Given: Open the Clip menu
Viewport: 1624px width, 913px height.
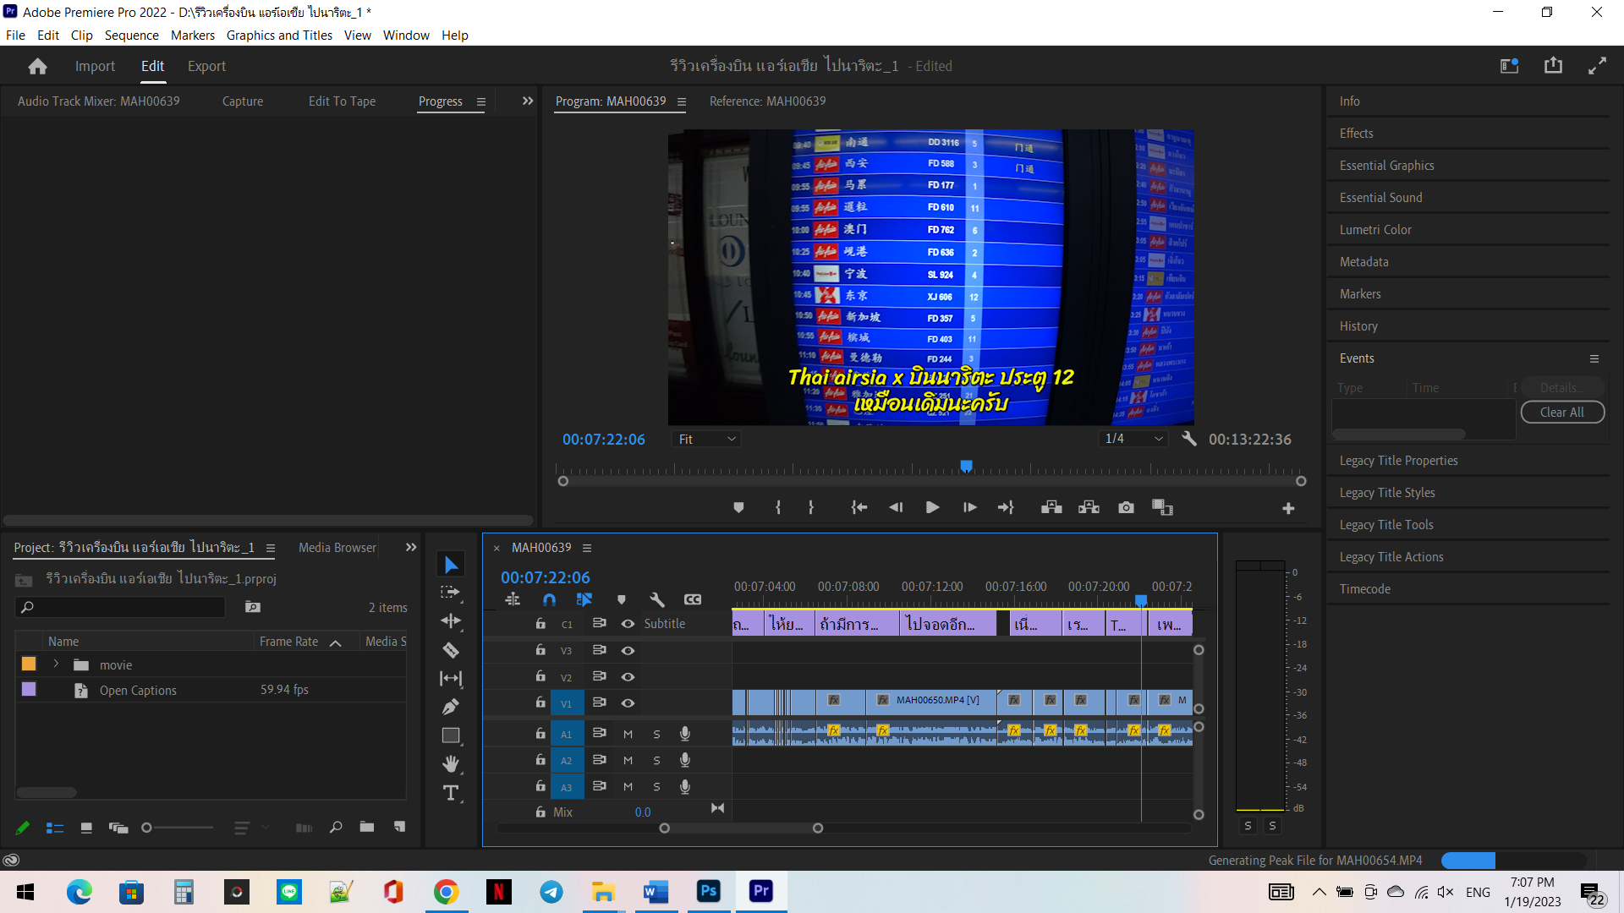Looking at the screenshot, I should [82, 35].
